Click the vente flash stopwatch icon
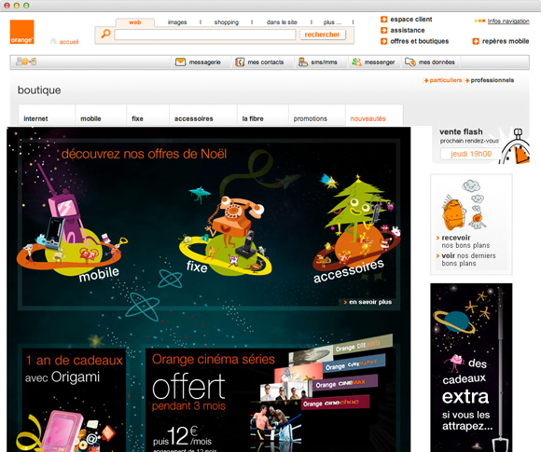The image size is (541, 452). 515,146
